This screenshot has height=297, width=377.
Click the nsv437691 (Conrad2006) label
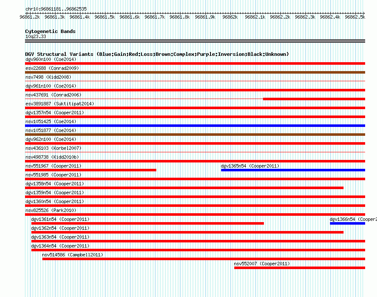(53, 95)
